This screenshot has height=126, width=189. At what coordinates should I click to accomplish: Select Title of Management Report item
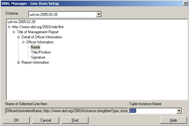(38, 32)
